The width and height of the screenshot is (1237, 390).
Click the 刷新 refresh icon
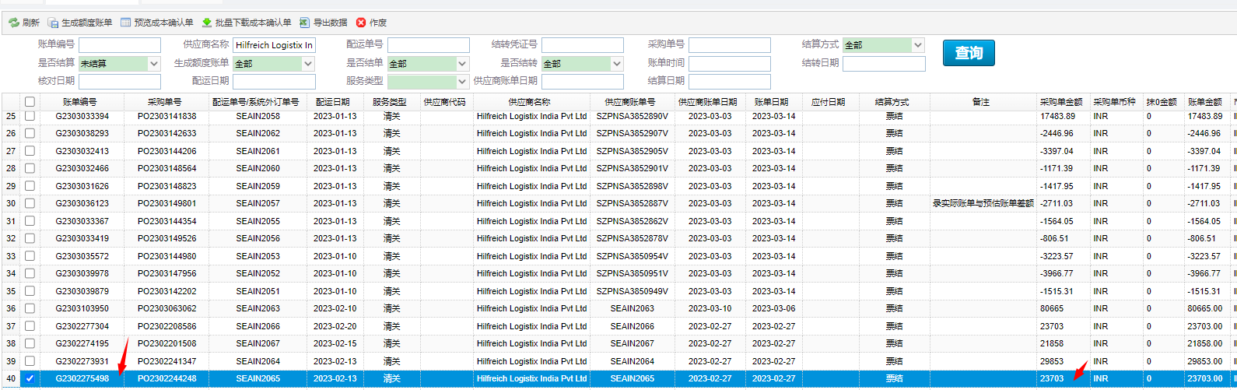pyautogui.click(x=14, y=23)
